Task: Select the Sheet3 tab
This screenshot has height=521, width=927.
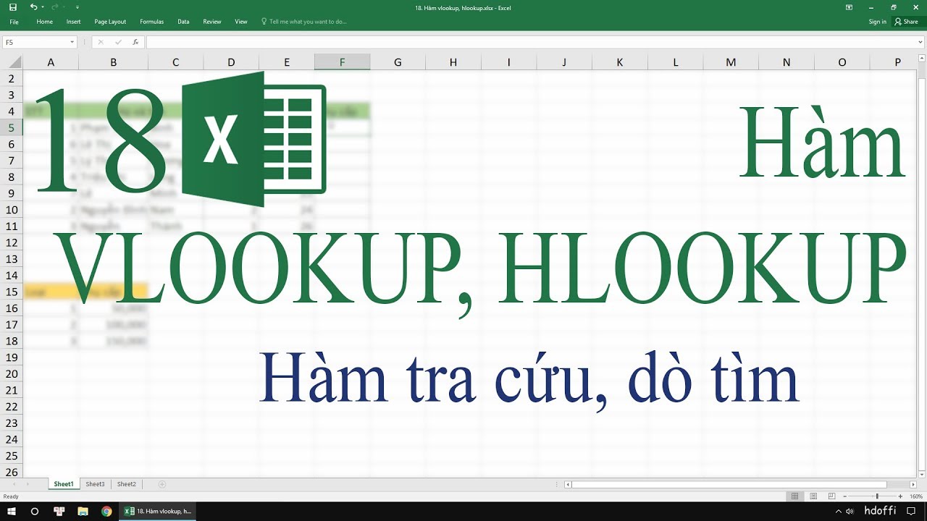Action: 94,483
